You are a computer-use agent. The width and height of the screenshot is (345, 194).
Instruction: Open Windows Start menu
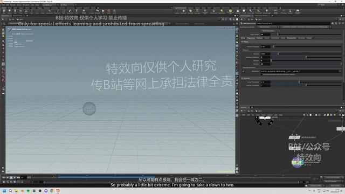(x=4, y=191)
